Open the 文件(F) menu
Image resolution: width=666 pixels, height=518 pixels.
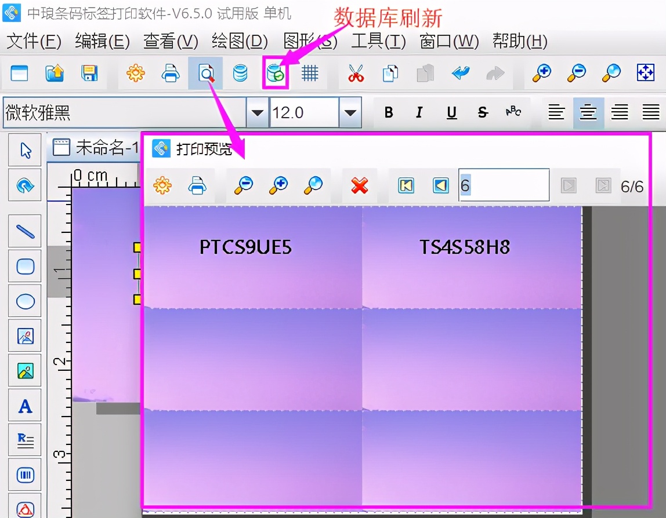[34, 41]
